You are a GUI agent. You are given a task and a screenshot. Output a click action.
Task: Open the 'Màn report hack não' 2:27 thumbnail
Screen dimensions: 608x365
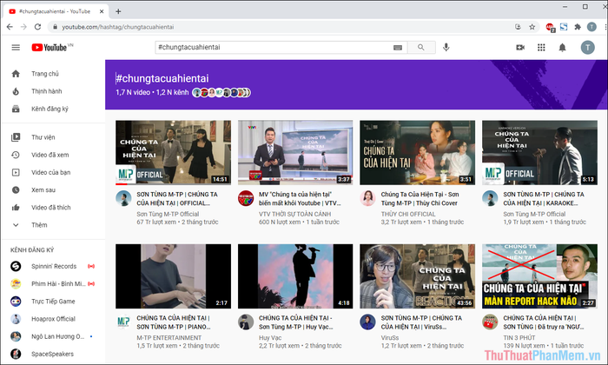tap(539, 276)
